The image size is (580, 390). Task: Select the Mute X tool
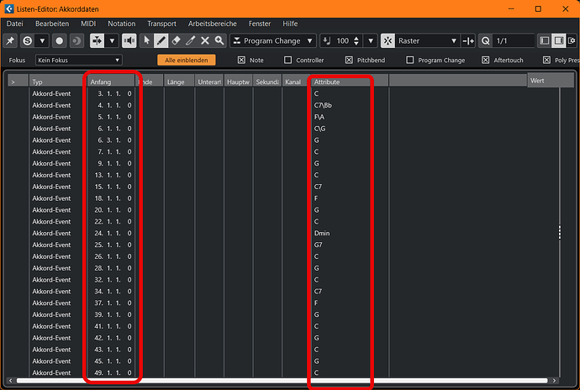pyautogui.click(x=205, y=40)
